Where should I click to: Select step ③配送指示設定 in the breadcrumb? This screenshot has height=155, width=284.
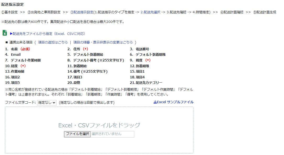[x=82, y=12]
